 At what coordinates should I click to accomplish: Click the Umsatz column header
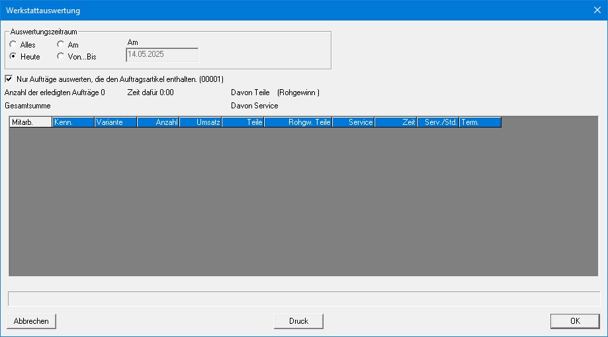click(200, 122)
